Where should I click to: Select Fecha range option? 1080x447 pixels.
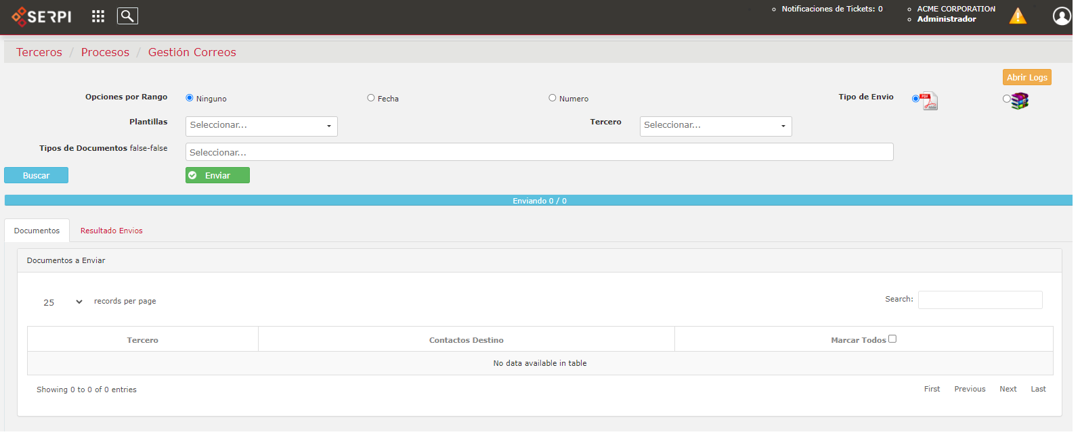[x=371, y=98]
